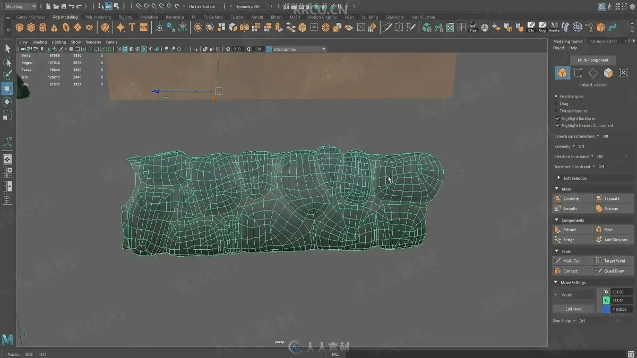637x358 pixels.
Task: Disable Highlight Backfaces checkbox
Action: click(x=557, y=119)
